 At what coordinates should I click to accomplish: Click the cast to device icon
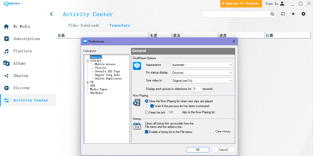[x=283, y=14]
